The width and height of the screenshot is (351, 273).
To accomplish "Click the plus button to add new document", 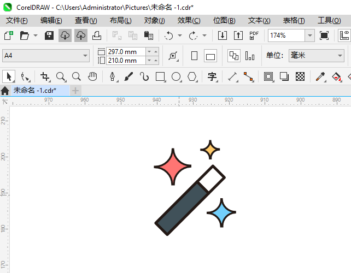I will click(75, 91).
